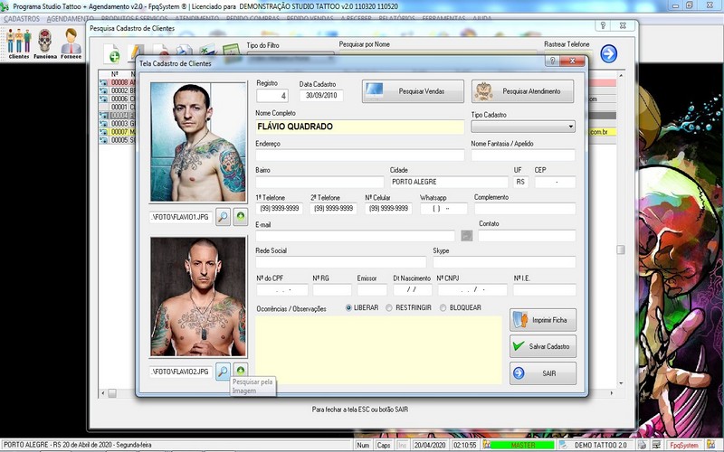Click the Whatsapp field
The image size is (724, 452).
pyautogui.click(x=443, y=209)
